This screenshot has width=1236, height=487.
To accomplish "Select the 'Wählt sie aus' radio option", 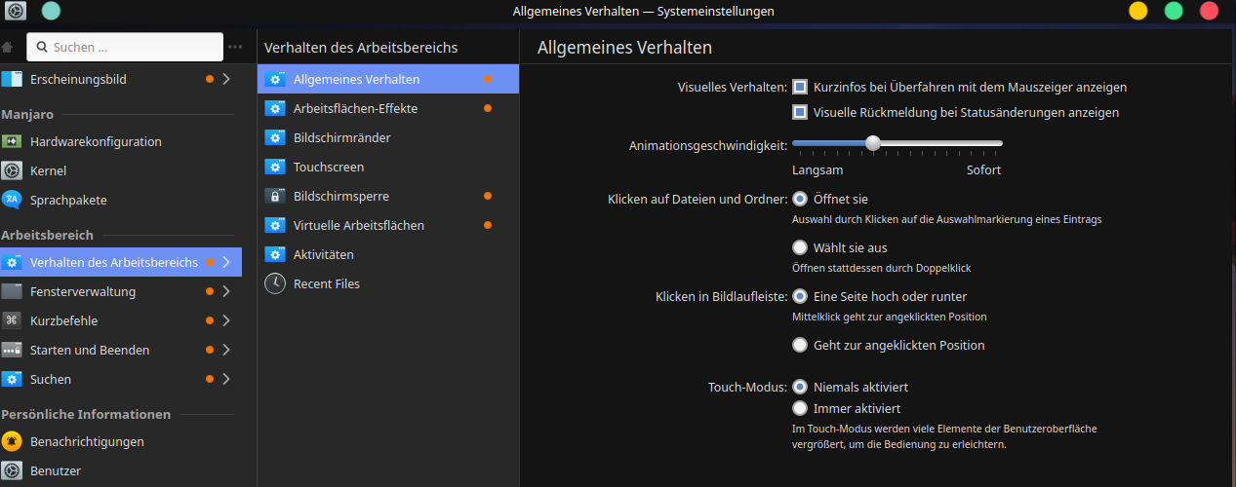I will 800,247.
